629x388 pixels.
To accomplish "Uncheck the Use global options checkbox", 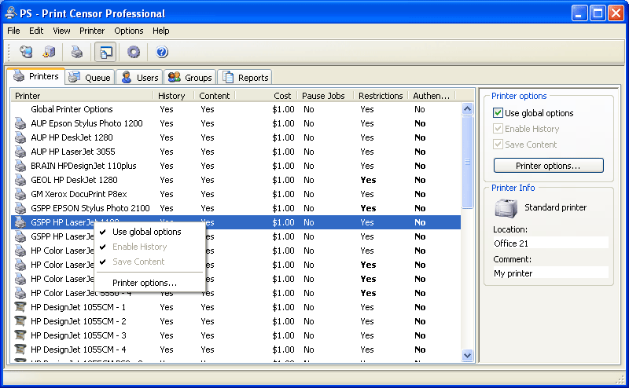I will (498, 113).
